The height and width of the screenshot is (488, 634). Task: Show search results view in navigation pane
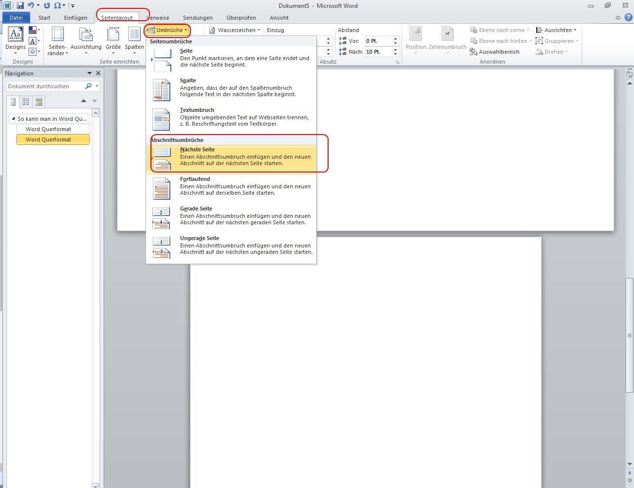pos(38,102)
